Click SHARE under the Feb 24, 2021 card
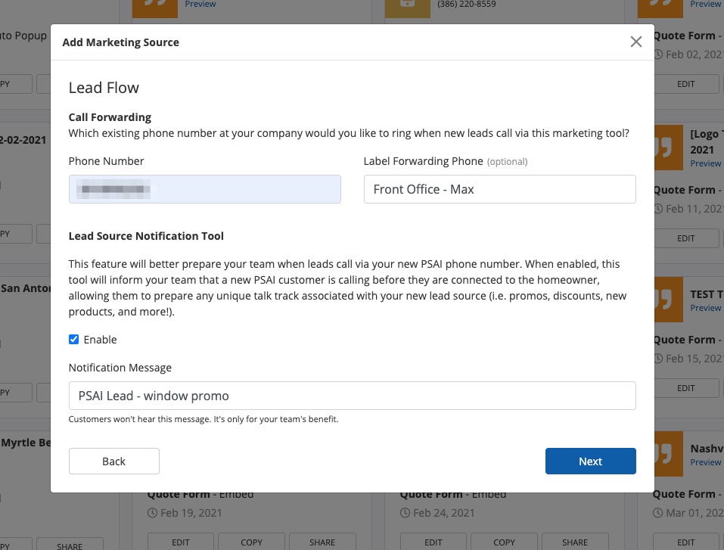 (x=574, y=542)
